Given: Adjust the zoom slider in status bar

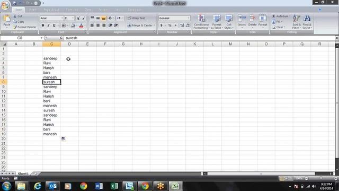Looking at the screenshot, I should click(x=321, y=178).
